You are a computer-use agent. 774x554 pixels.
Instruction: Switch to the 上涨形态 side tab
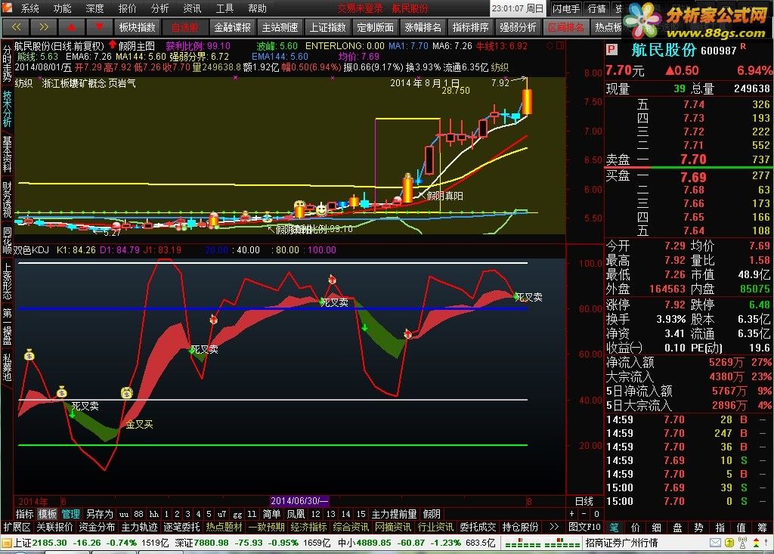tap(7, 281)
